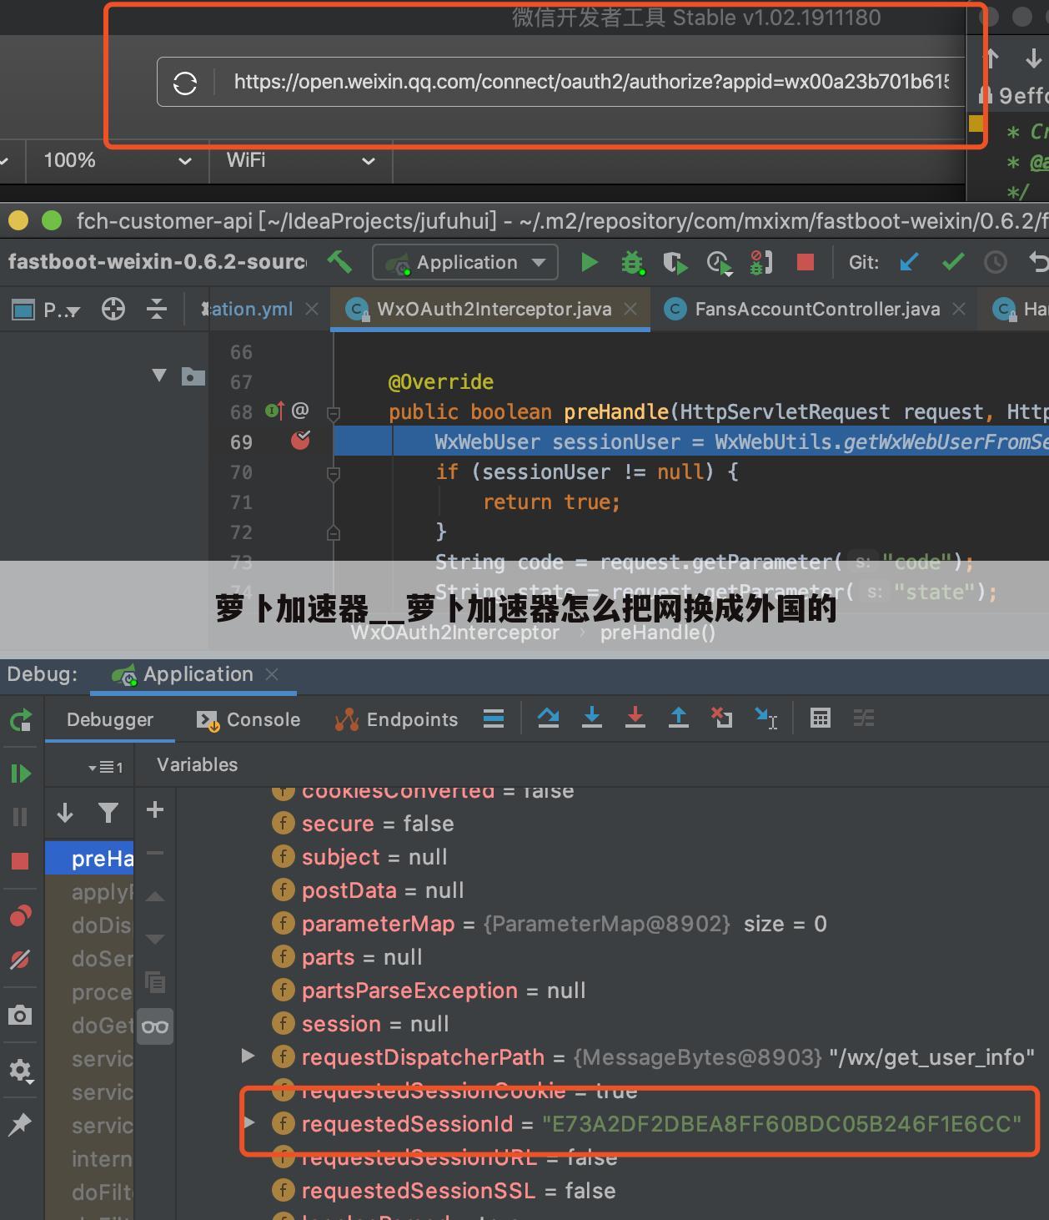Click the collapse all icon in Project panel

tap(157, 310)
